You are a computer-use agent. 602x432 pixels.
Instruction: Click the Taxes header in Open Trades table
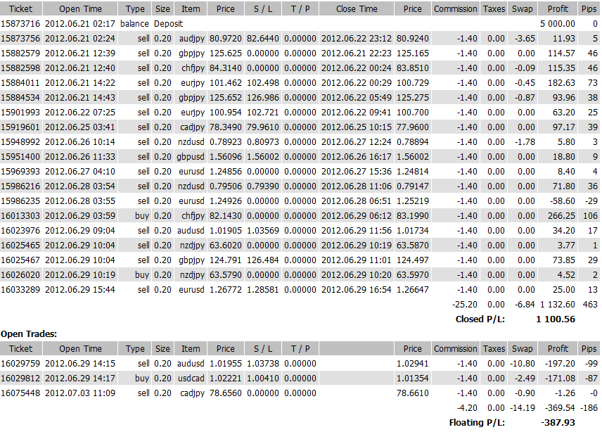pos(494,349)
